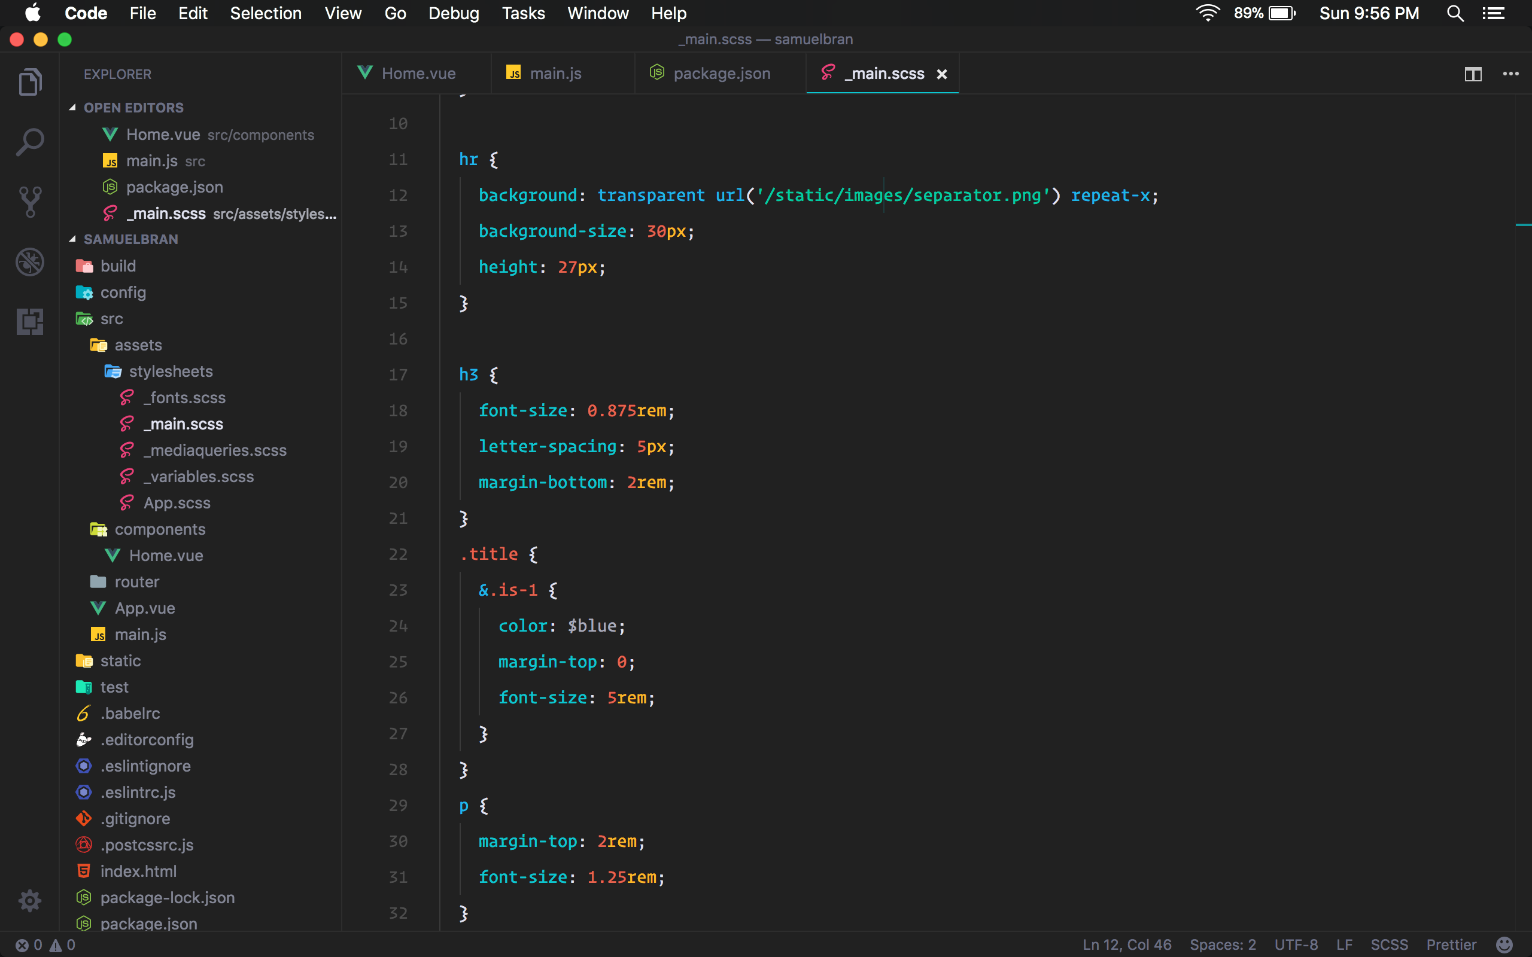The height and width of the screenshot is (957, 1532).
Task: Expand the router folder
Action: click(x=136, y=581)
